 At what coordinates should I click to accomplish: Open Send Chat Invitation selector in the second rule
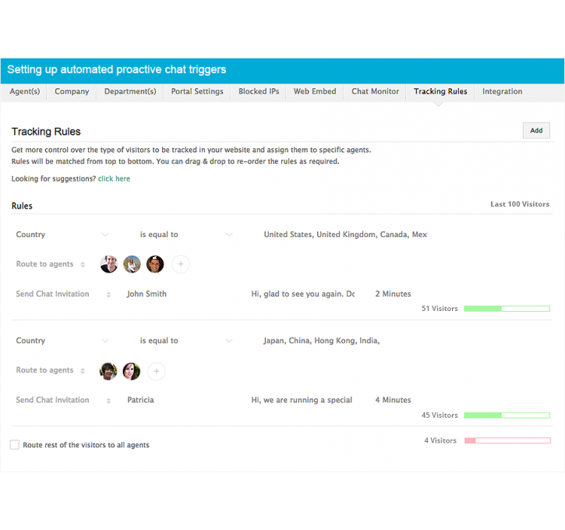[108, 401]
